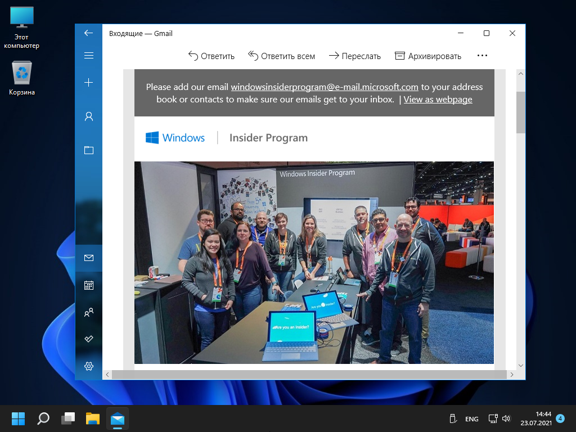576x432 pixels.
Task: Open the People contacts icon
Action: pos(88,312)
